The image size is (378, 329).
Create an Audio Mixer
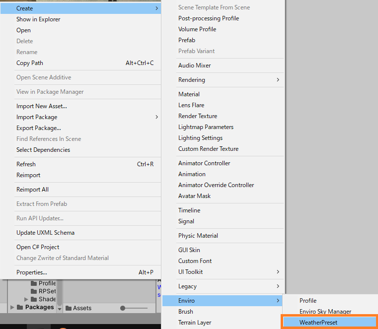tap(223, 66)
